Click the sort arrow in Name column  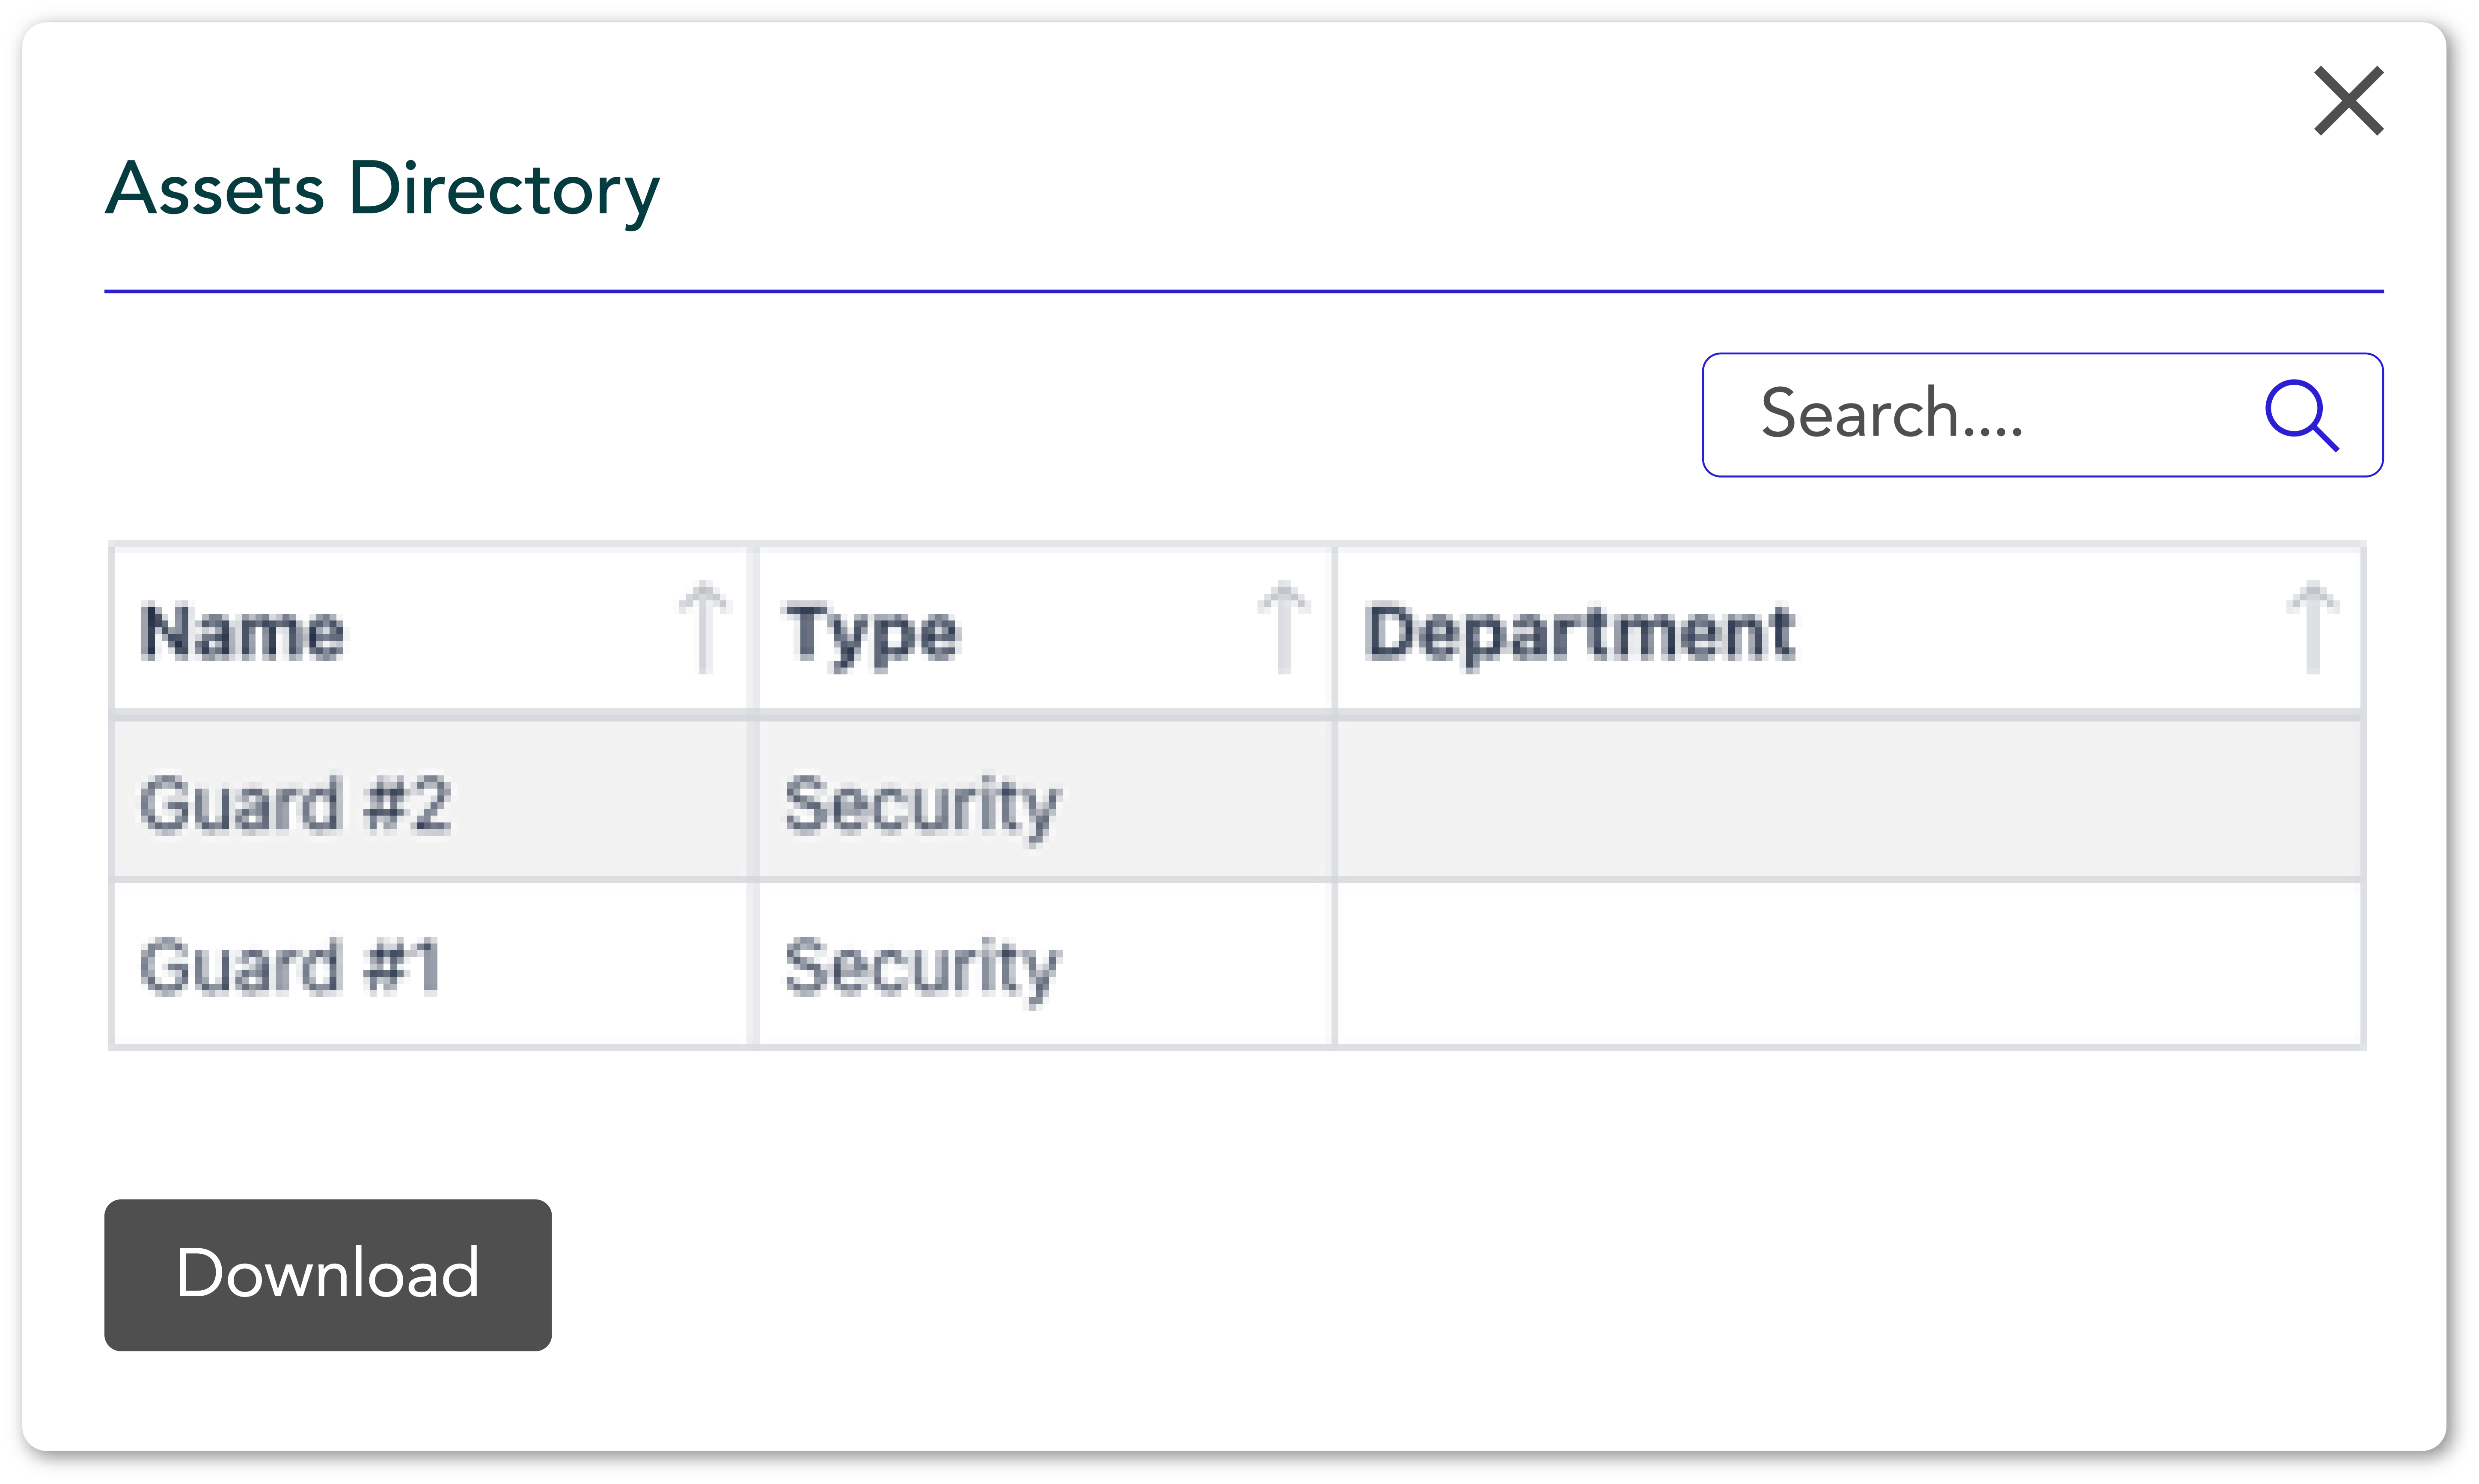point(704,628)
